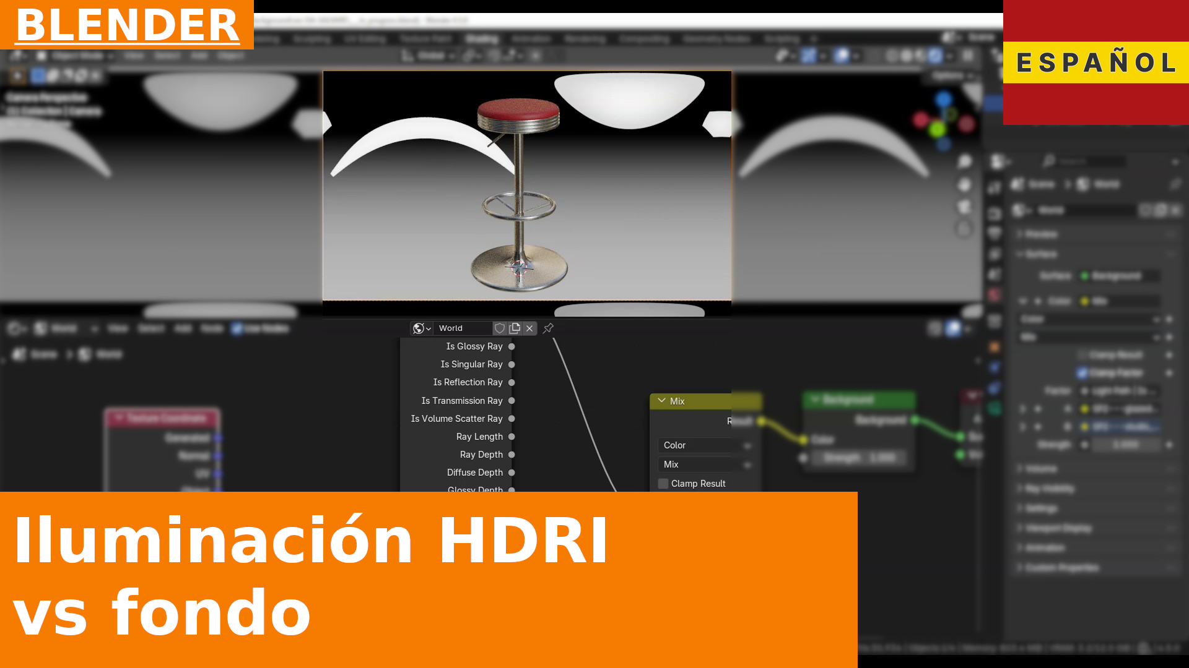Expand the Volume panel
The image size is (1189, 668).
1096,469
